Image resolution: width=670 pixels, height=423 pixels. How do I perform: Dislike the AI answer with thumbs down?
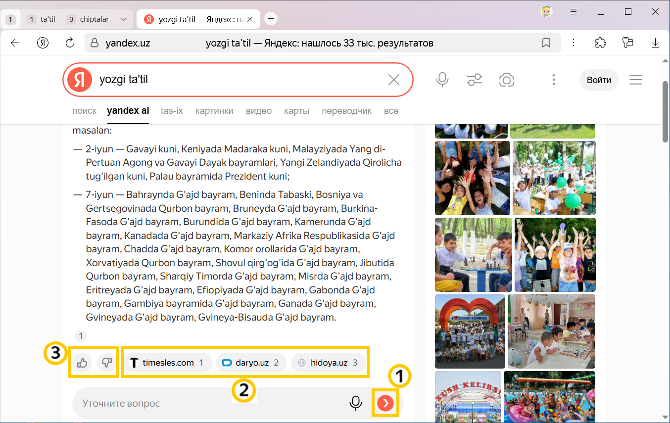tap(106, 363)
